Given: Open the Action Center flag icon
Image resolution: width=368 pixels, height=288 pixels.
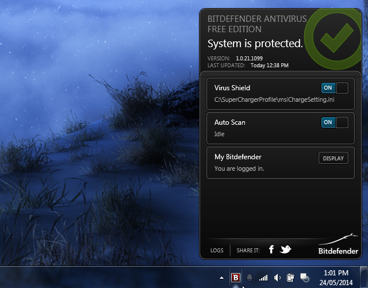Looking at the screenshot, I should [305, 278].
